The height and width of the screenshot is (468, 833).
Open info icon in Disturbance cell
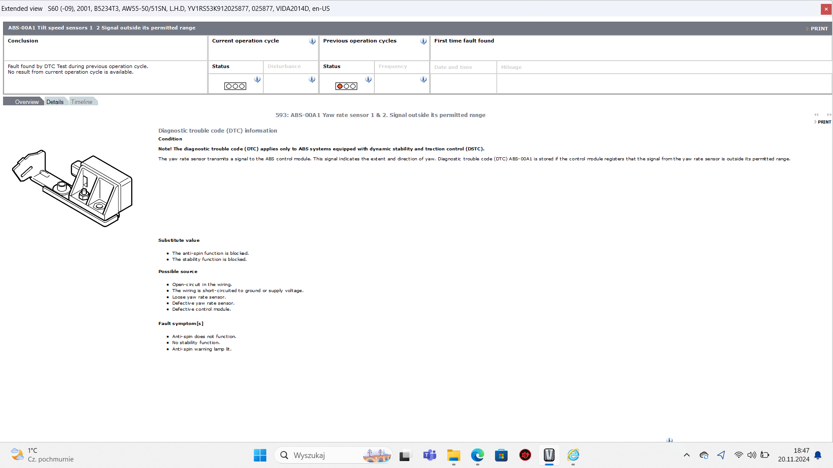point(312,79)
